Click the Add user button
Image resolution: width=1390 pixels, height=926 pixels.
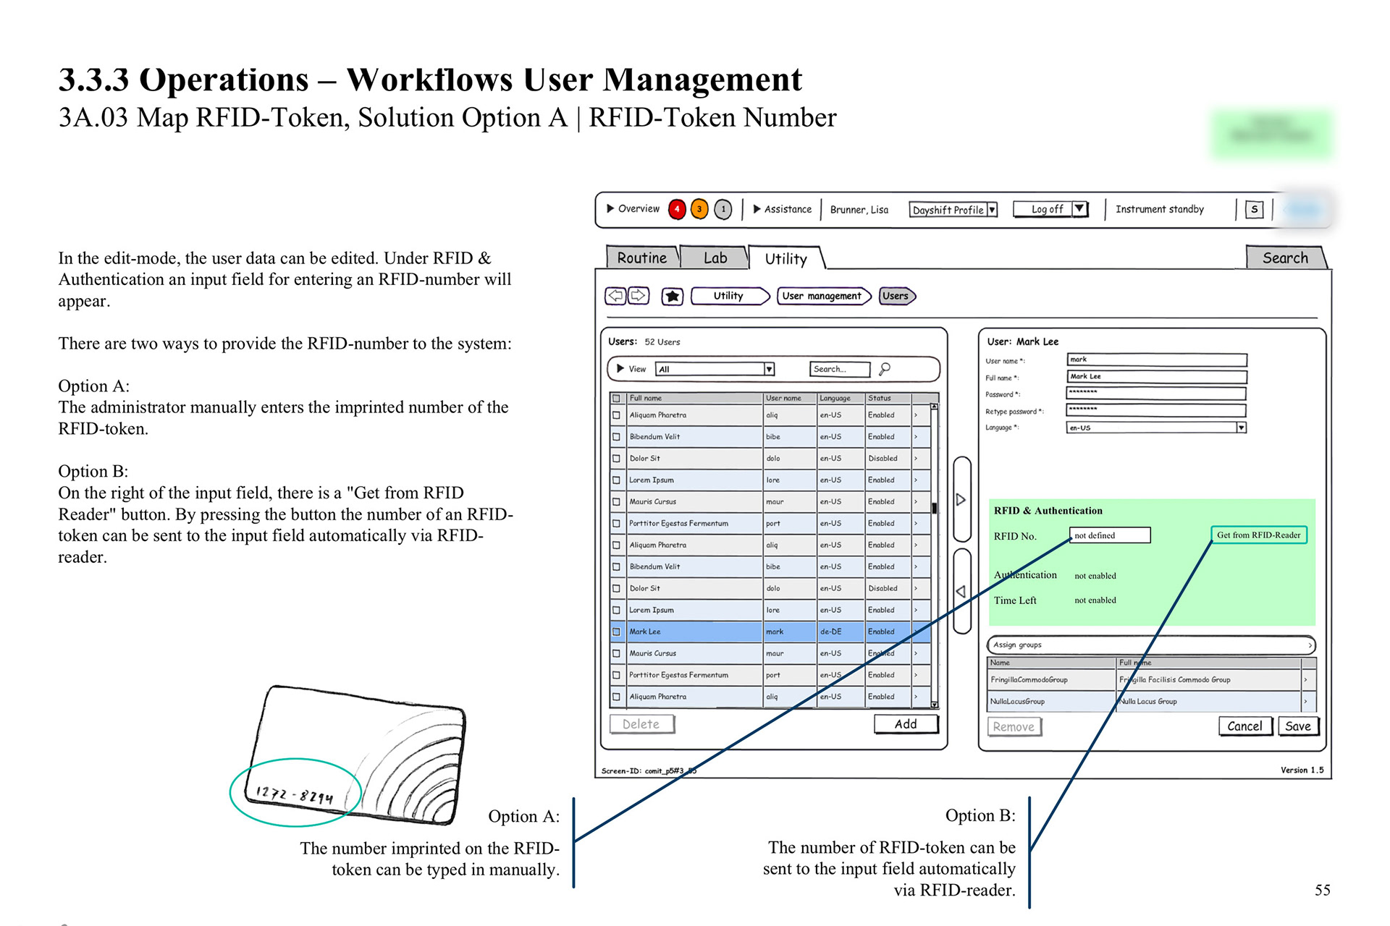click(906, 724)
